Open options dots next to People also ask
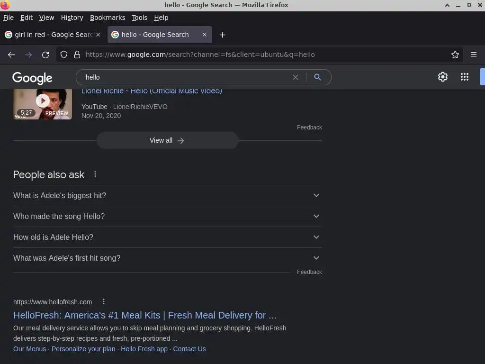 tap(95, 174)
